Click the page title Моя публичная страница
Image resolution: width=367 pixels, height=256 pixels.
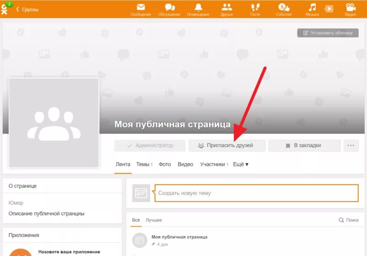point(172,124)
